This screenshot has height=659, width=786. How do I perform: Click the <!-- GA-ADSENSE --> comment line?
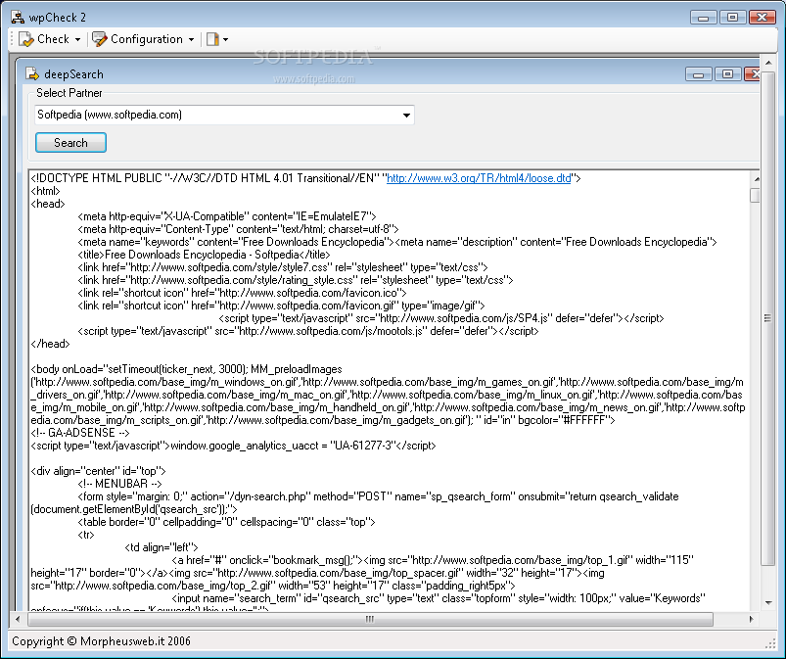[80, 433]
